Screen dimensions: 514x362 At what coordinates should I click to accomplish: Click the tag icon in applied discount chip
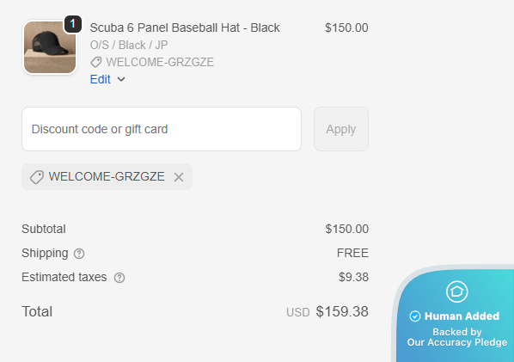tap(37, 177)
